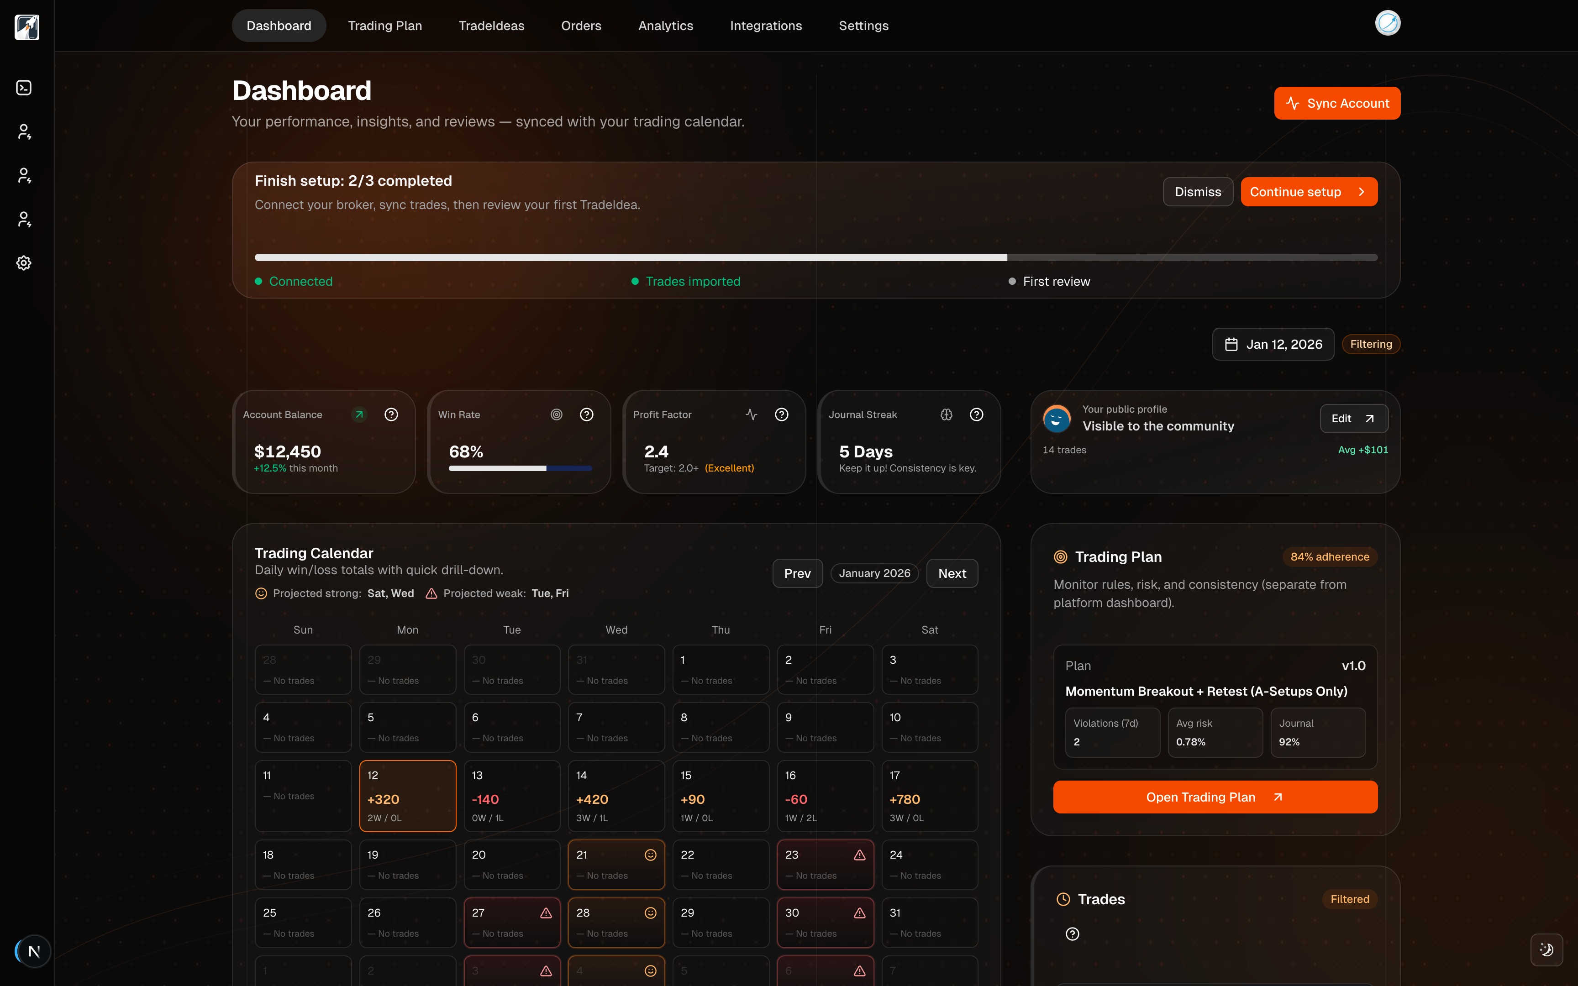Toggle the dark mode moon button
Image resolution: width=1578 pixels, height=986 pixels.
[x=1546, y=949]
